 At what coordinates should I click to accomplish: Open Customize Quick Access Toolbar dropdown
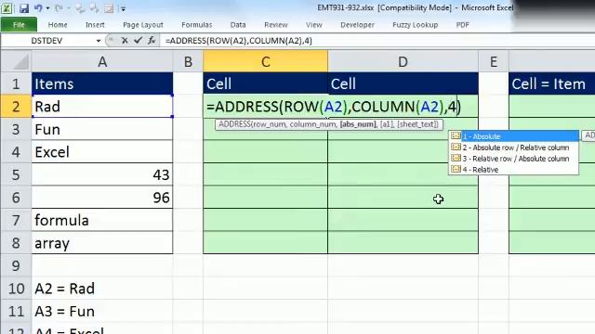point(123,8)
